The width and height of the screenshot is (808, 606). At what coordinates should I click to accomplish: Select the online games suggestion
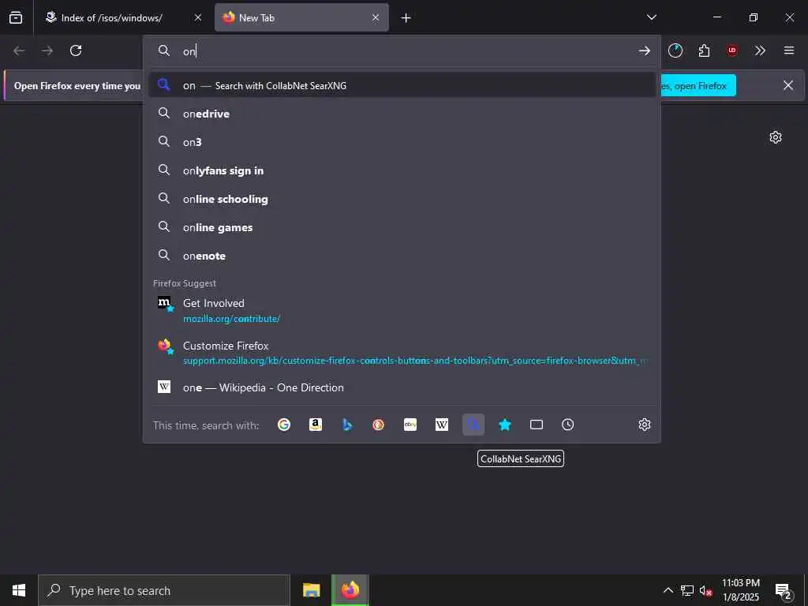click(402, 227)
